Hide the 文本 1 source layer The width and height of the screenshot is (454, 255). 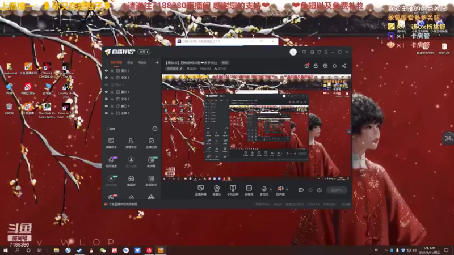pyautogui.click(x=106, y=78)
